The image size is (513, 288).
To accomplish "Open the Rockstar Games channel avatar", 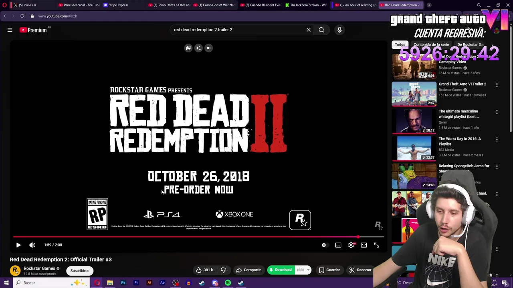I will point(15,271).
